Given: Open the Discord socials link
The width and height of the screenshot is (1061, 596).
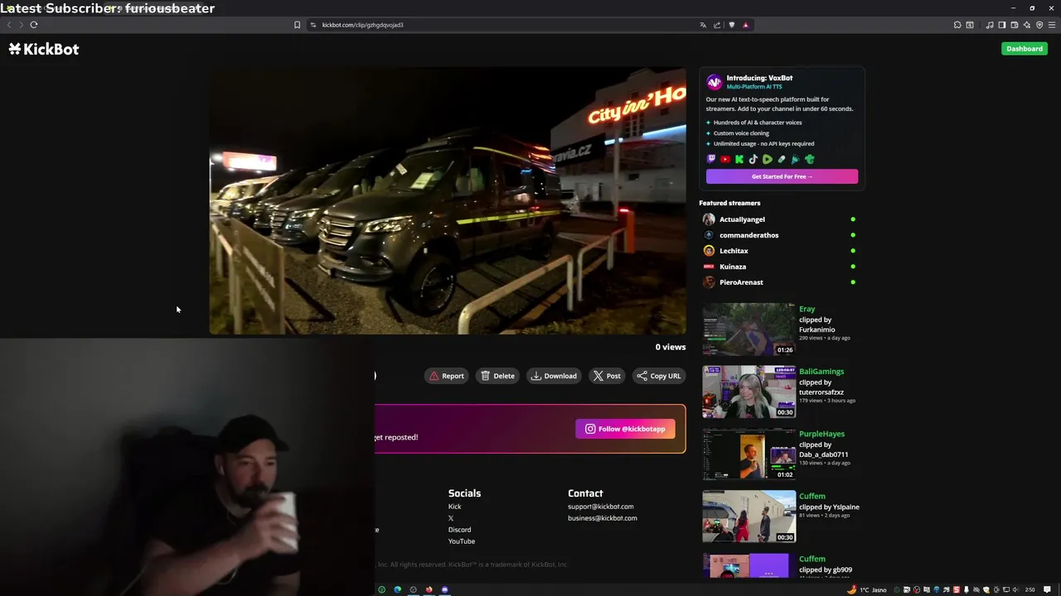Looking at the screenshot, I should tap(459, 530).
